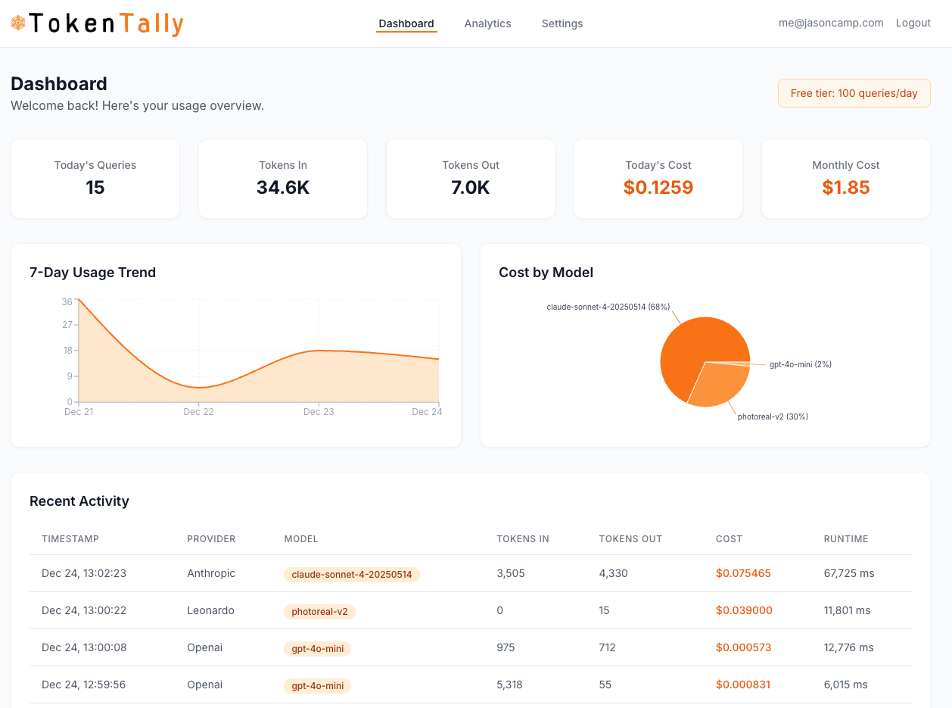Viewport: 952px width, 708px height.
Task: Open the account menu via me@jasoncamp.com
Action: tap(830, 23)
